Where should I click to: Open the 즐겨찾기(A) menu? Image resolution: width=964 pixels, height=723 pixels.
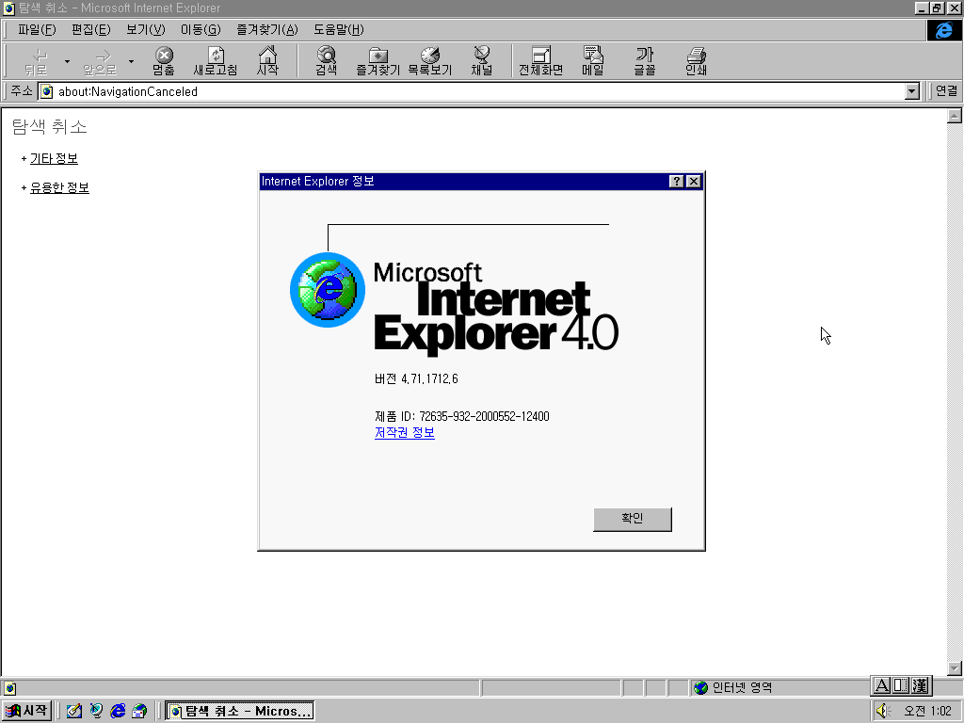266,29
